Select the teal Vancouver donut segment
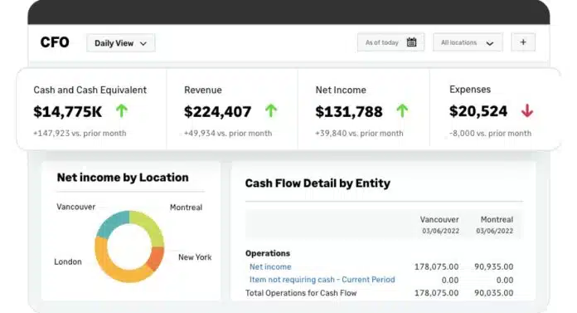The width and height of the screenshot is (577, 313). pyautogui.click(x=111, y=223)
